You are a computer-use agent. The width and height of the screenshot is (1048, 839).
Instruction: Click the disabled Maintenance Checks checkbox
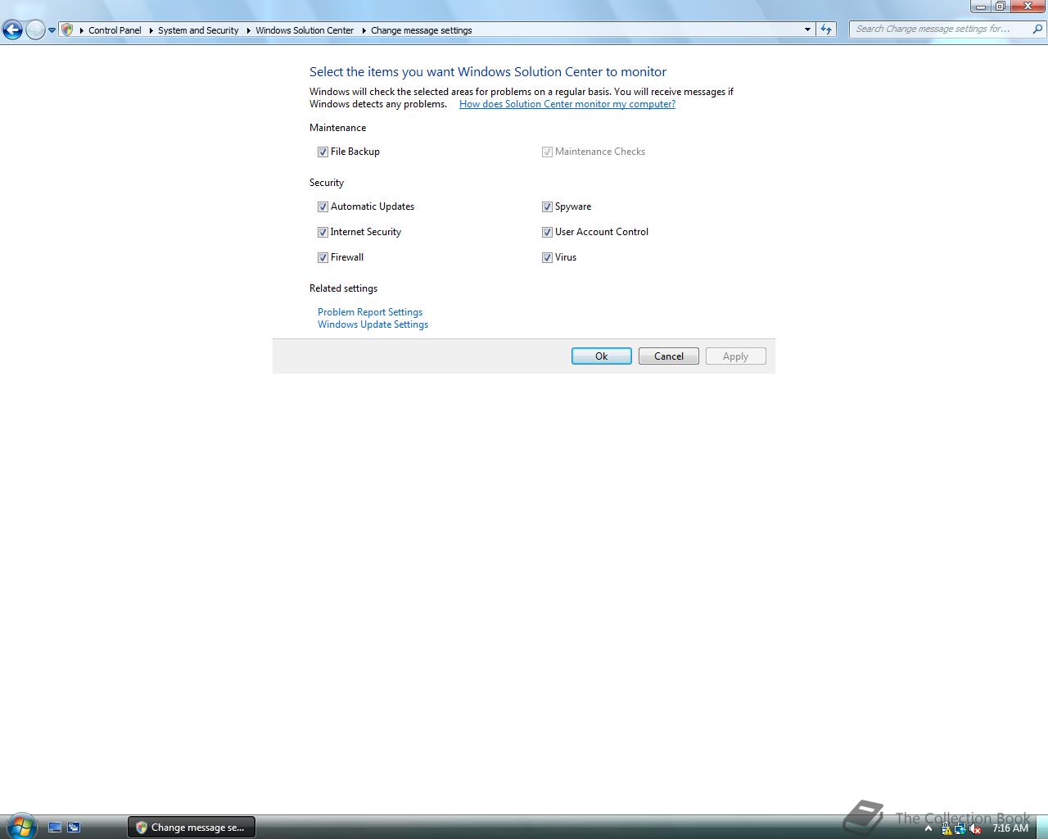(x=547, y=152)
